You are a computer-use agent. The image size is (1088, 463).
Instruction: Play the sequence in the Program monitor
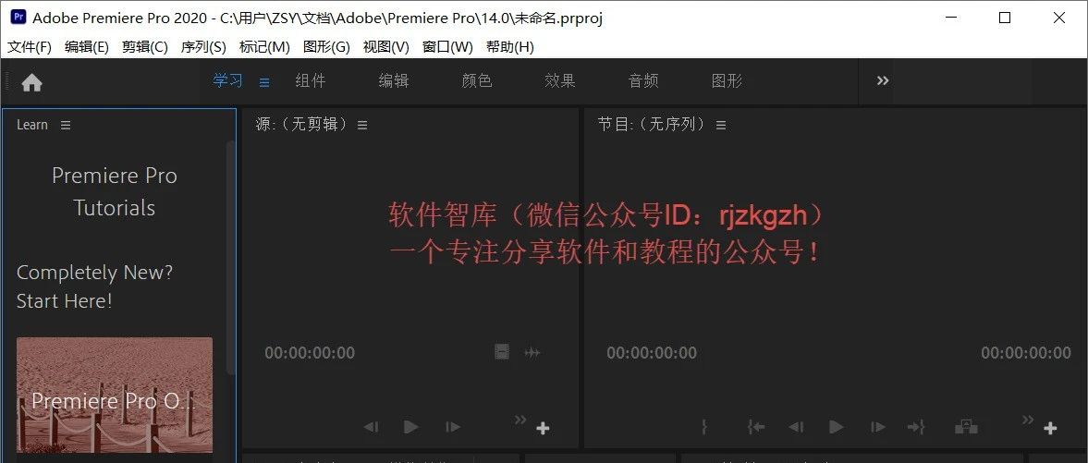[837, 427]
